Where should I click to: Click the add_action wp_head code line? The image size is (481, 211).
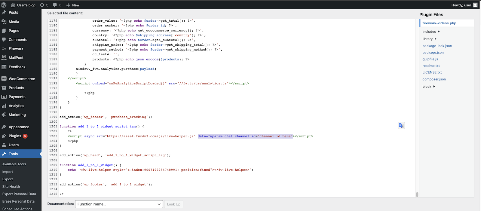115,155
